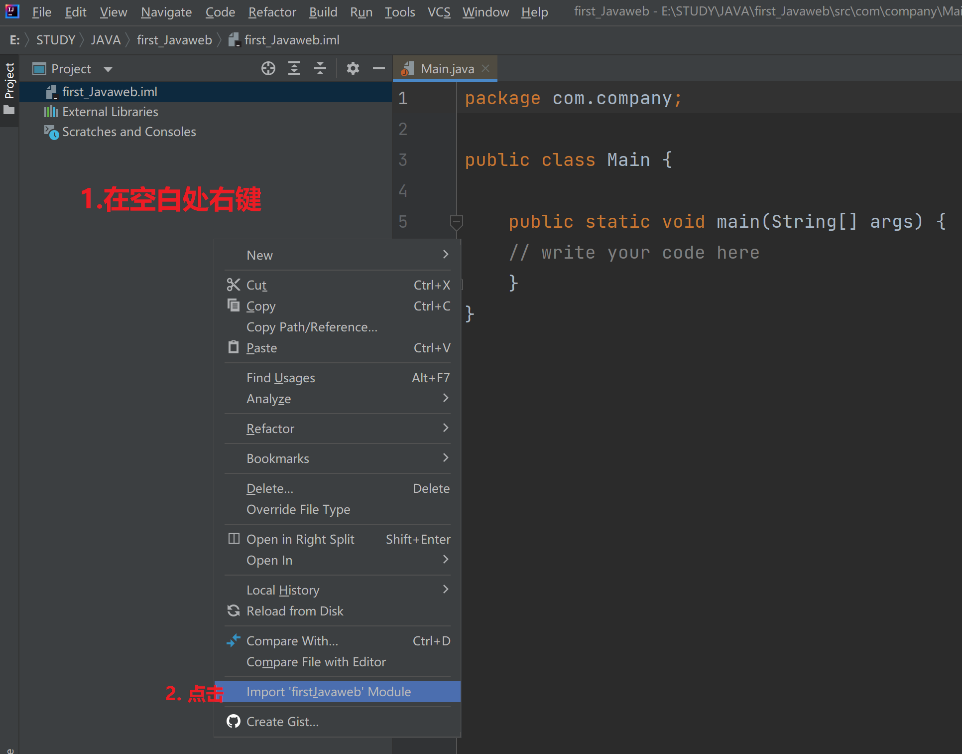Click the Expand All icon in Project panel
This screenshot has width=962, height=754.
294,68
